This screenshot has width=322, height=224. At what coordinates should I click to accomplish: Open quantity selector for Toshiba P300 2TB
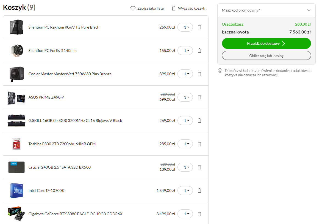[185, 144]
